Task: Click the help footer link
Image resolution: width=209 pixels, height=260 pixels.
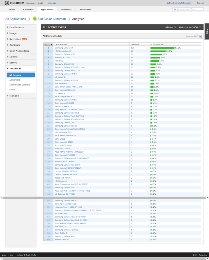Action: pos(34,255)
